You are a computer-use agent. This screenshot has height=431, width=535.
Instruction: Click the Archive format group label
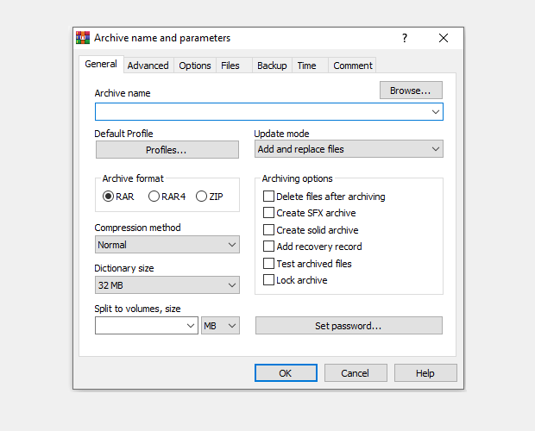pos(133,178)
